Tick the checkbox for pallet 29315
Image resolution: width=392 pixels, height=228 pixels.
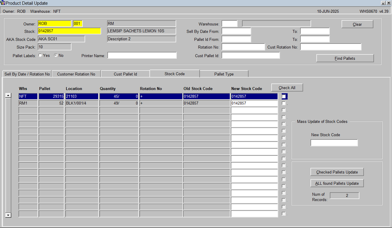click(x=284, y=96)
